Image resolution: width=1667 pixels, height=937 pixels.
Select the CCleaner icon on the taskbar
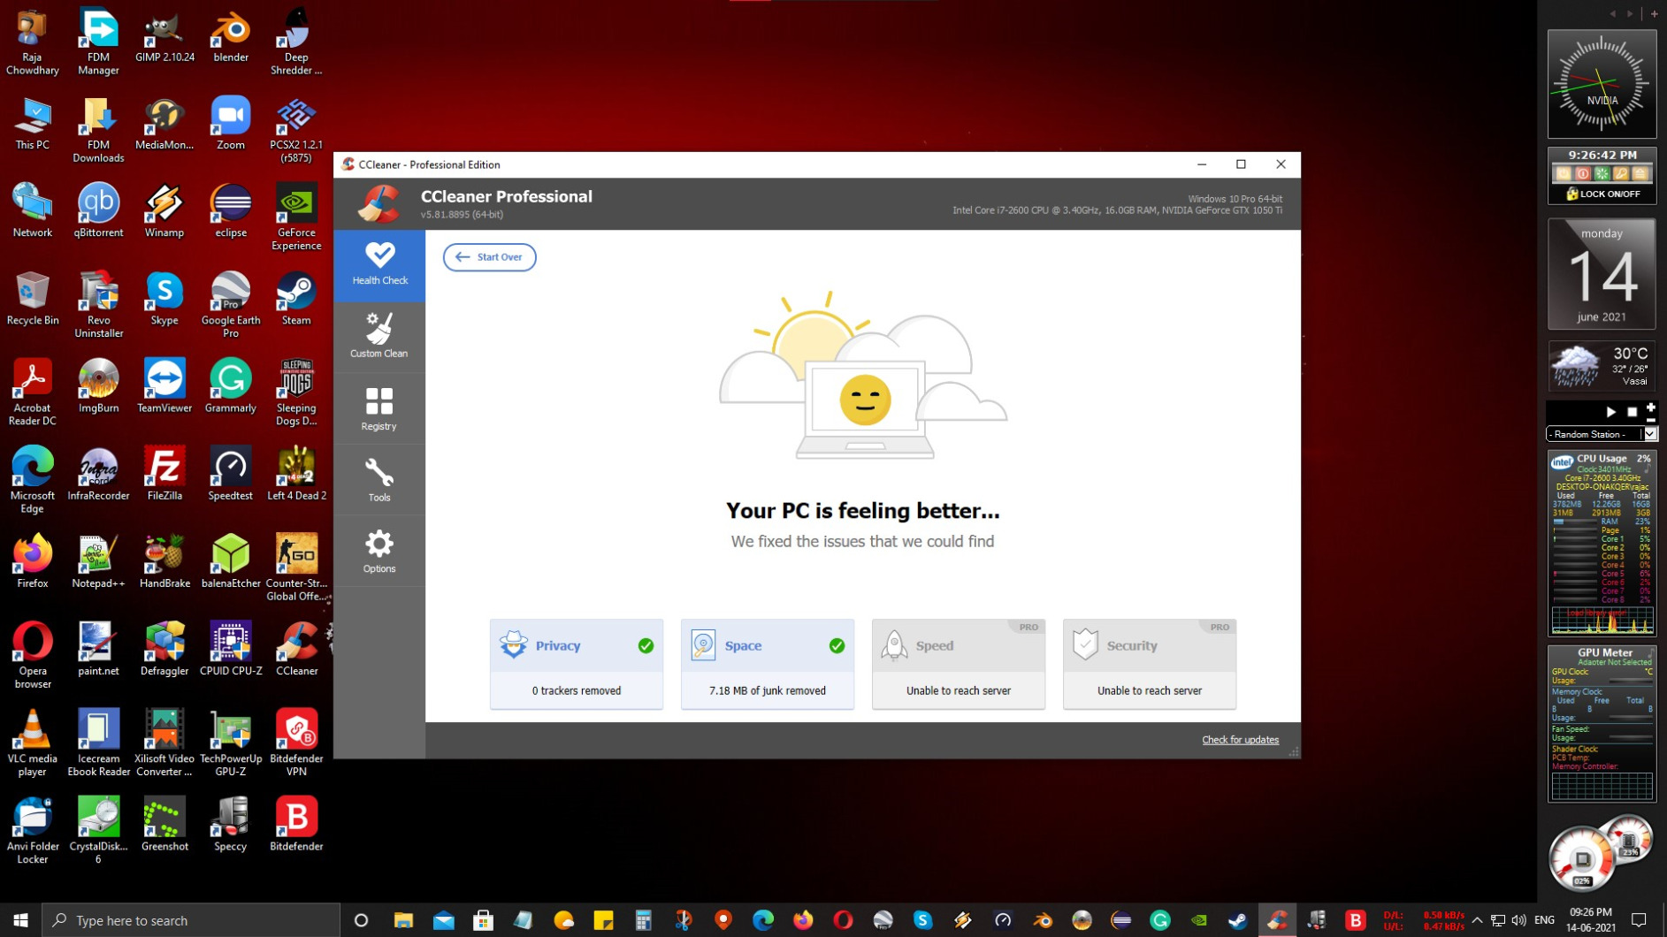[1276, 920]
